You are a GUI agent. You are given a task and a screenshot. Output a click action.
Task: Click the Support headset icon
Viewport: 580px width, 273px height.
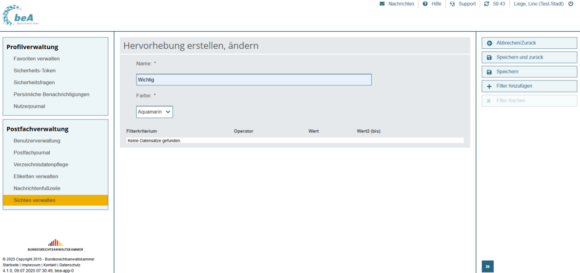tap(452, 4)
